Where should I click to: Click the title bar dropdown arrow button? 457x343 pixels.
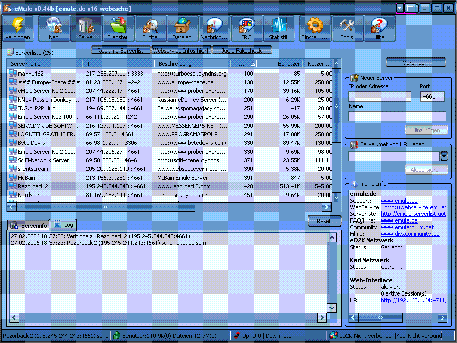tap(400, 8)
